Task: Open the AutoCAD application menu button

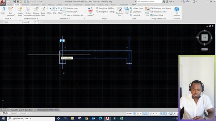Action: pos(3,2)
